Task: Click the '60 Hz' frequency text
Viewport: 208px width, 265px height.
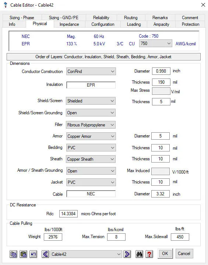Action: click(99, 36)
